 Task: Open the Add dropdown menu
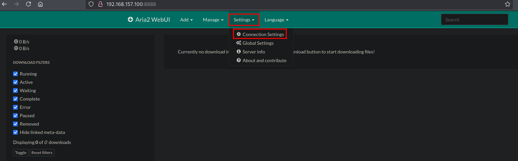186,20
